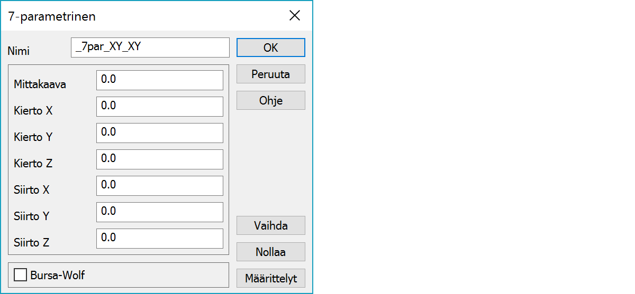Viewport: 635px width, 294px height.
Task: Click the Siirto X input field
Action: pyautogui.click(x=159, y=186)
